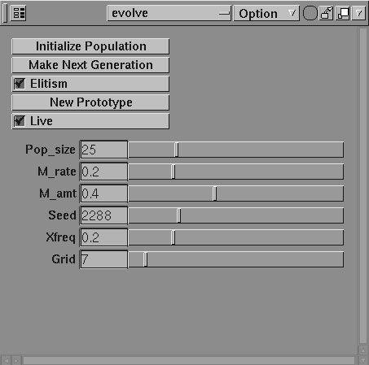Open the Option menu

coord(266,13)
